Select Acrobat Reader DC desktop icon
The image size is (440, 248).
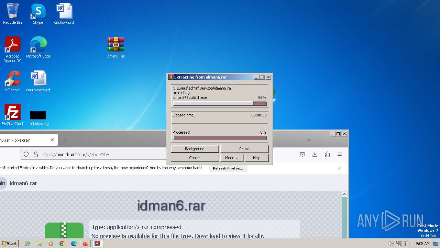point(12,50)
